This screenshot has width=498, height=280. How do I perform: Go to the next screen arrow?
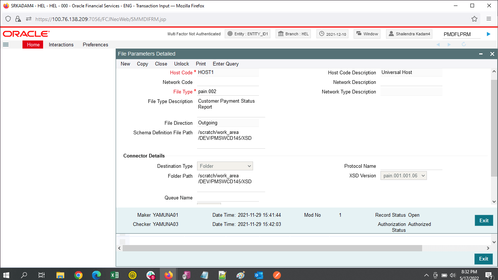point(449,45)
